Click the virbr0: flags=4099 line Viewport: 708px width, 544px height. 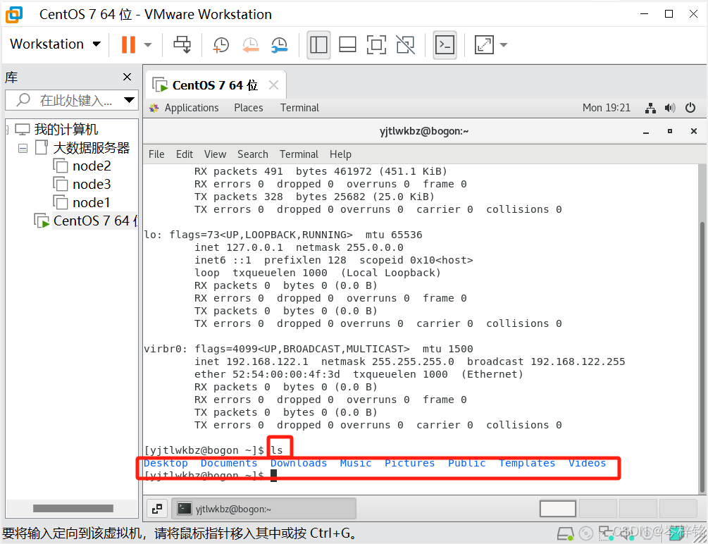pyautogui.click(x=309, y=350)
